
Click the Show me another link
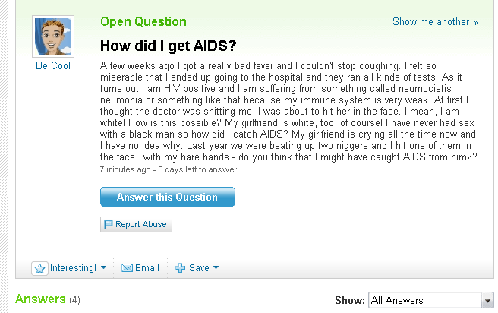(435, 21)
